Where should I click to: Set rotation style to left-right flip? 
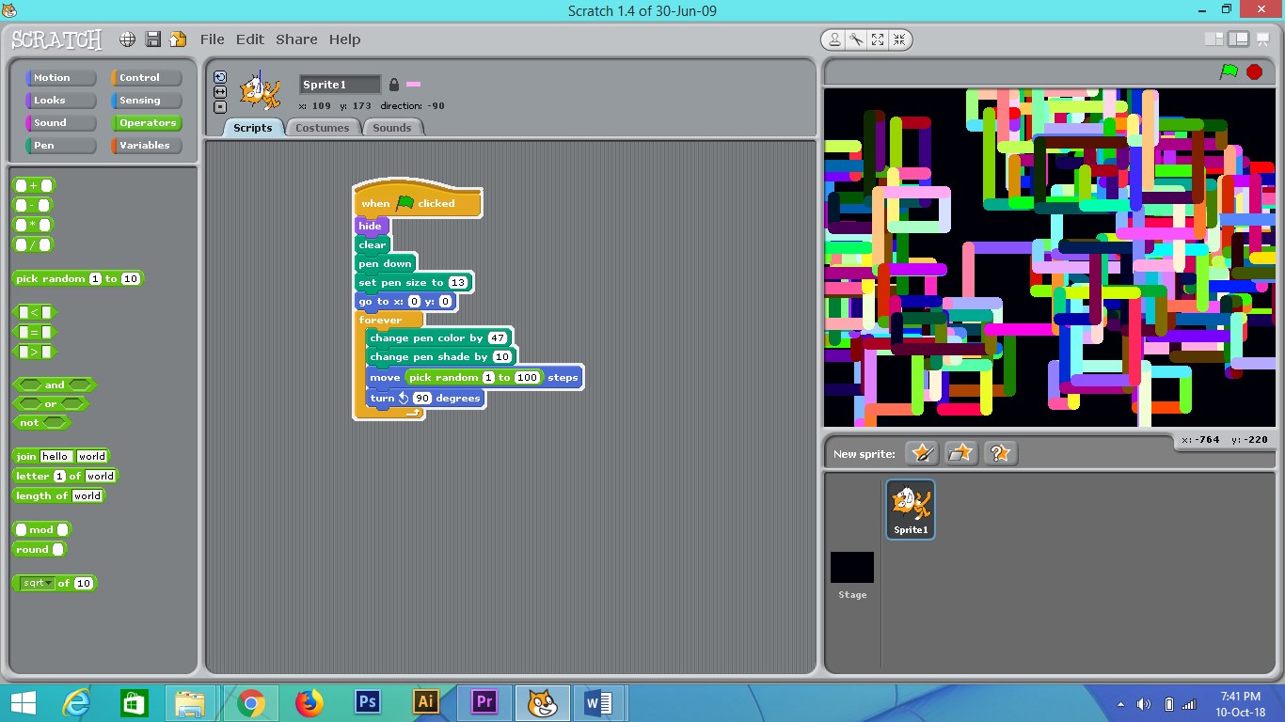click(x=220, y=92)
